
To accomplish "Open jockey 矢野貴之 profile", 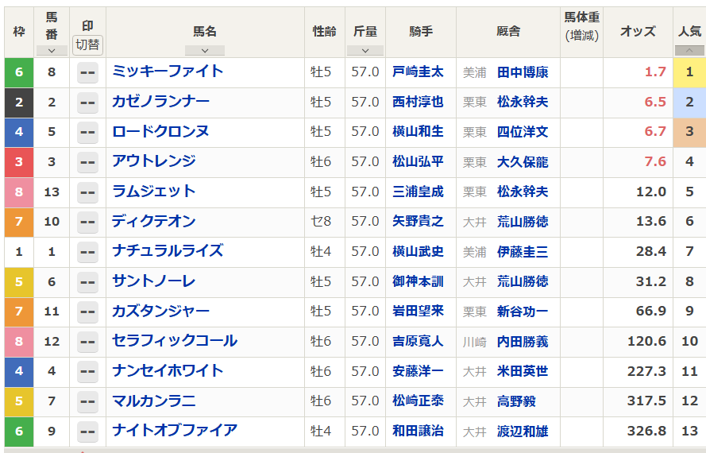I will 418,221.
